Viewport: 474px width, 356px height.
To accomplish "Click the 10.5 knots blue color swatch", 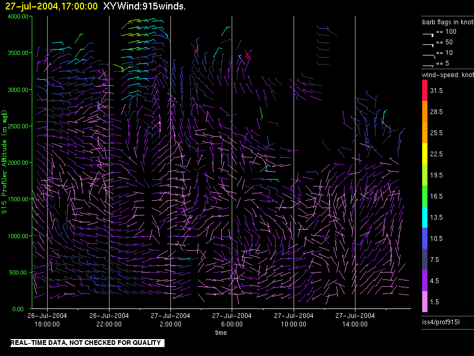I will (x=425, y=238).
